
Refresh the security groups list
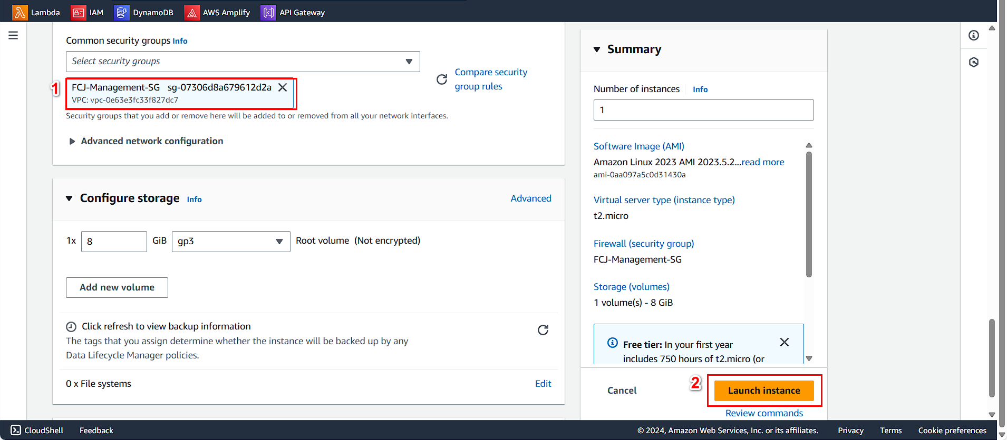[x=442, y=79]
